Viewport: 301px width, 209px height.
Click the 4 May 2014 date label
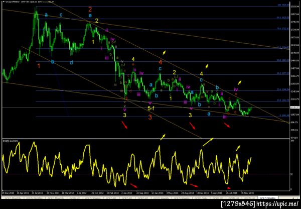tap(172, 192)
